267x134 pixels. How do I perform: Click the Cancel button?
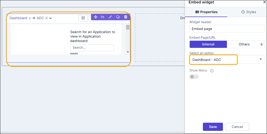(237, 127)
